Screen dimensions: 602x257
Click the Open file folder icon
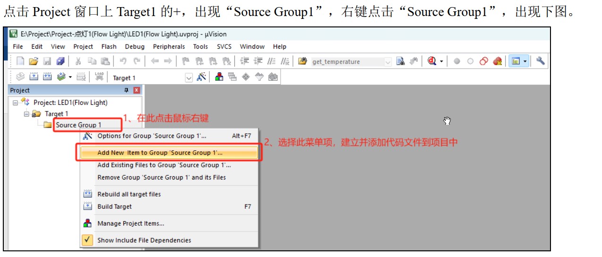(x=33, y=61)
